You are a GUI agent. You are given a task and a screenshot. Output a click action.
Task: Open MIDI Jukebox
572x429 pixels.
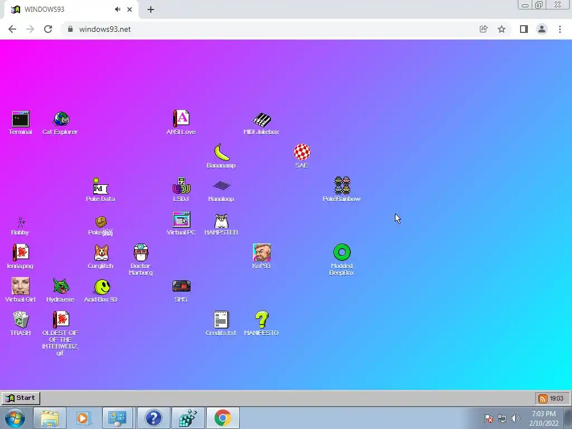click(261, 123)
